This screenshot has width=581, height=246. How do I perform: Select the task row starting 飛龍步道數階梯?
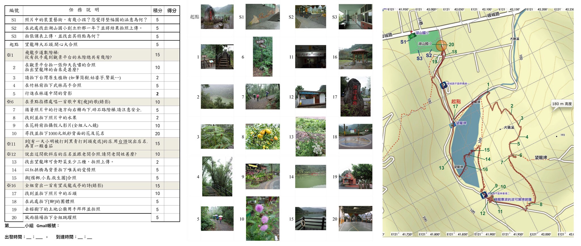[92, 55]
